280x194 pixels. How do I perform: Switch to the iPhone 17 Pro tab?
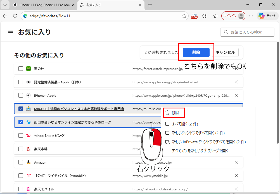tap(43, 5)
